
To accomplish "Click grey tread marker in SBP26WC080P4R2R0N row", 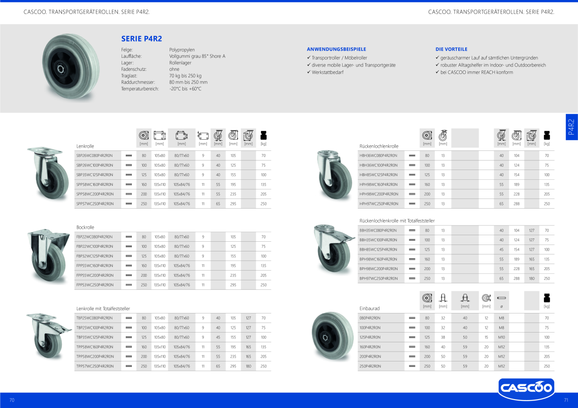I will tap(129, 156).
